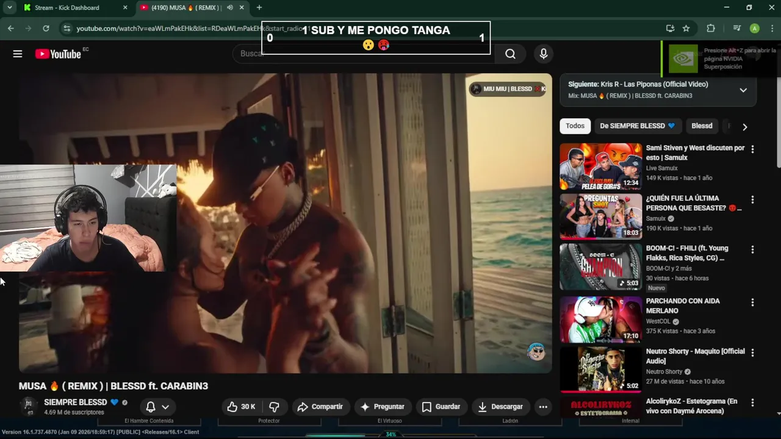Click the Guardar save button
Screen dimensions: 781x439
tap(441, 407)
